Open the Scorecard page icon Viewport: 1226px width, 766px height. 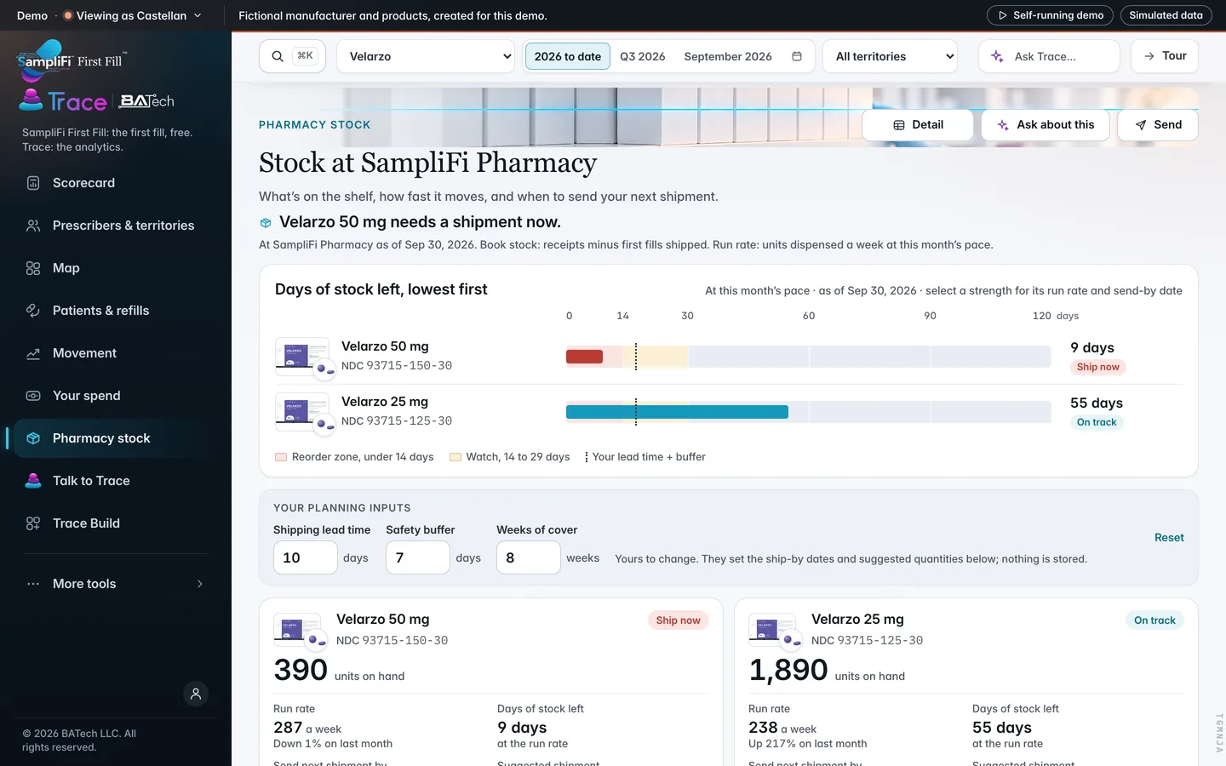click(33, 183)
